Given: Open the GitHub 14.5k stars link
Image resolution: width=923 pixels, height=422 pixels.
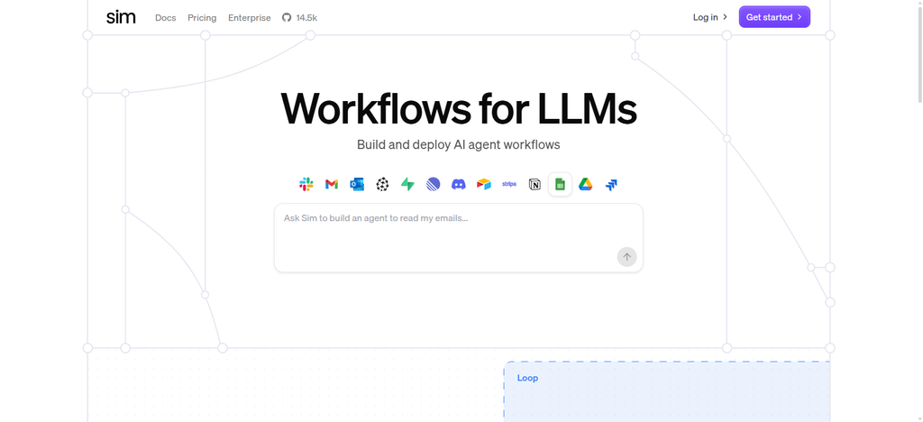Looking at the screenshot, I should tap(299, 18).
